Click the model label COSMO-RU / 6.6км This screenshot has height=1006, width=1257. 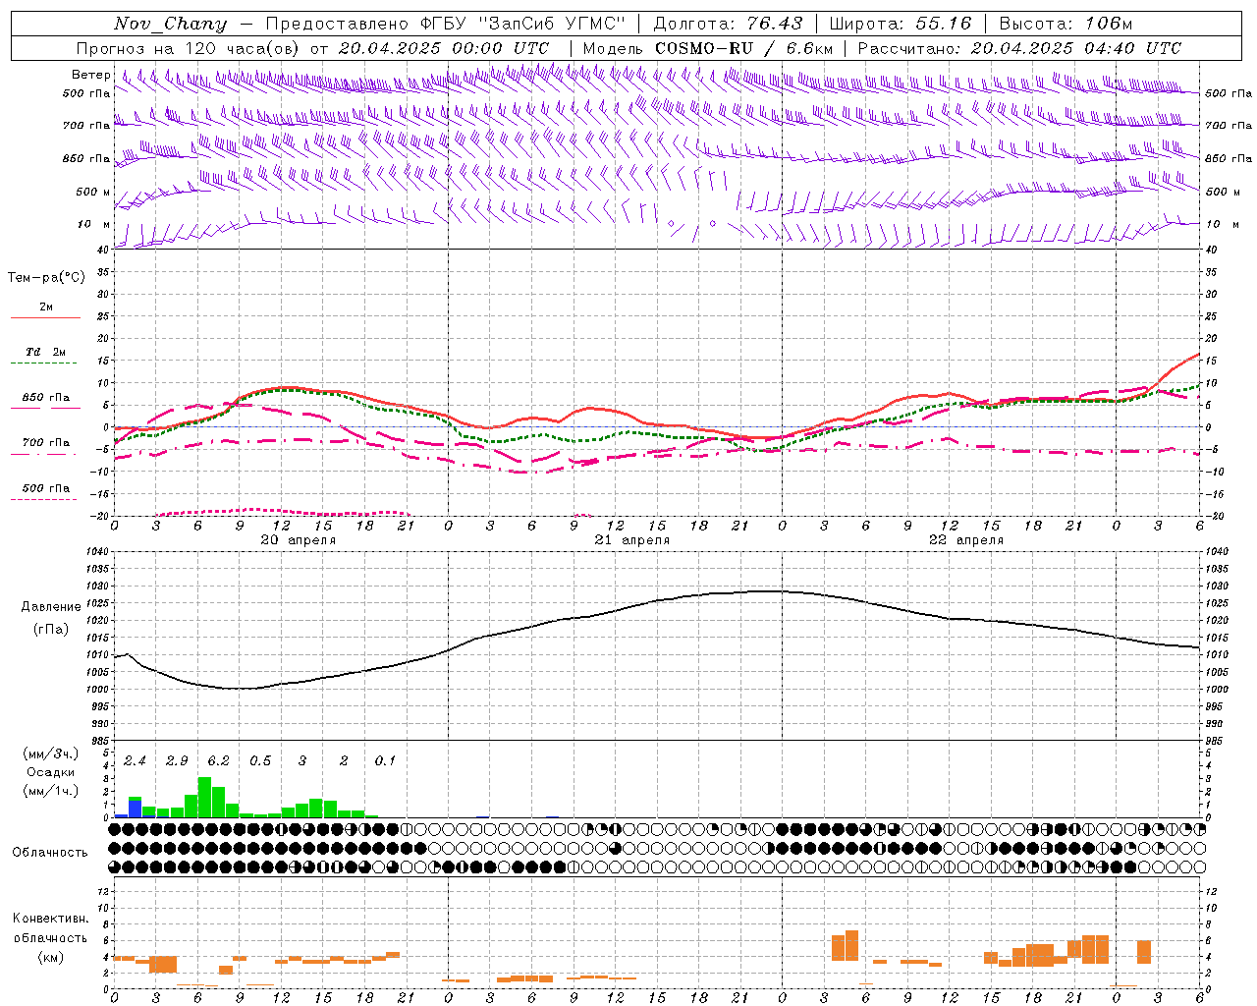pyautogui.click(x=743, y=48)
